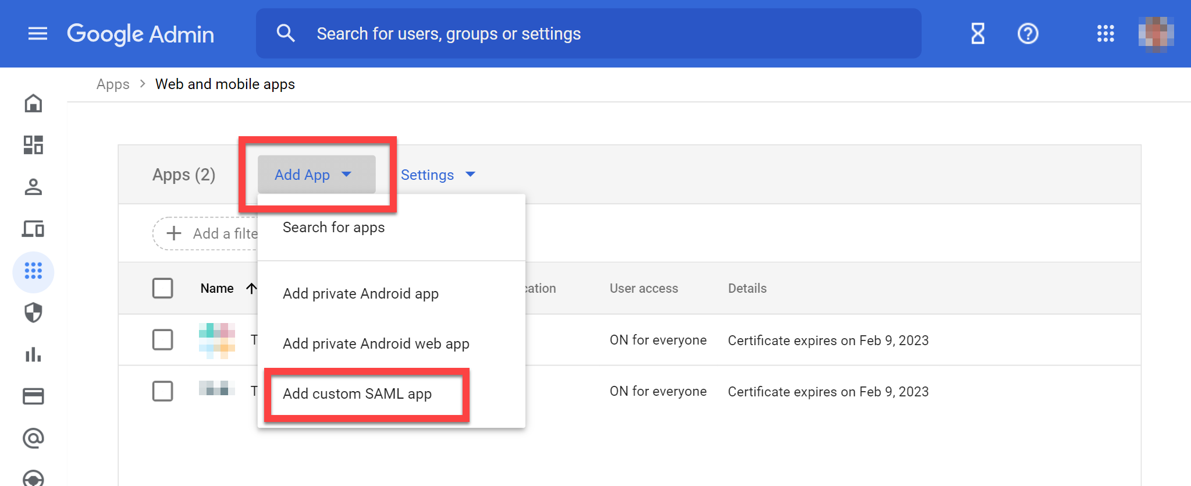Click the colorful app logo in first row
The height and width of the screenshot is (486, 1191).
(x=217, y=340)
